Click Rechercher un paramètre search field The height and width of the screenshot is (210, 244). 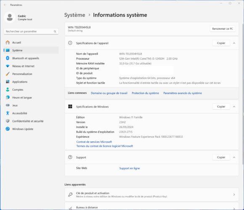tap(31, 31)
